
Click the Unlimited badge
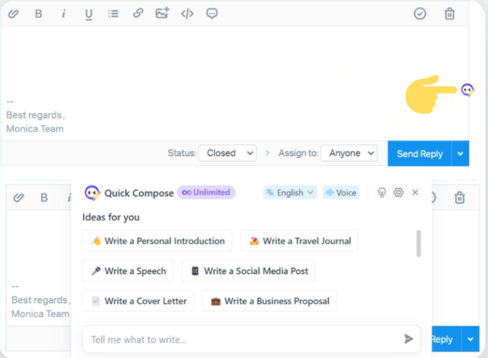pyautogui.click(x=206, y=192)
